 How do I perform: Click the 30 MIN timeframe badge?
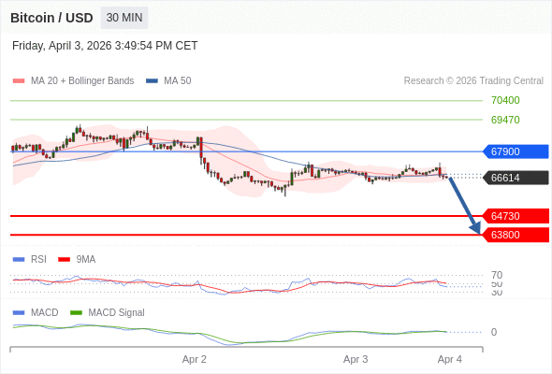coord(124,18)
